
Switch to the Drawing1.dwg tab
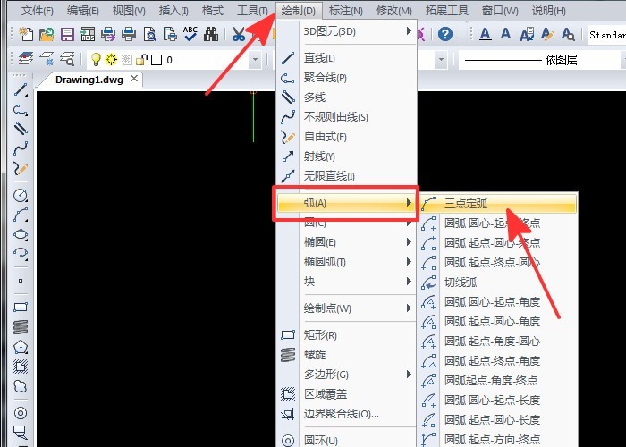click(89, 80)
